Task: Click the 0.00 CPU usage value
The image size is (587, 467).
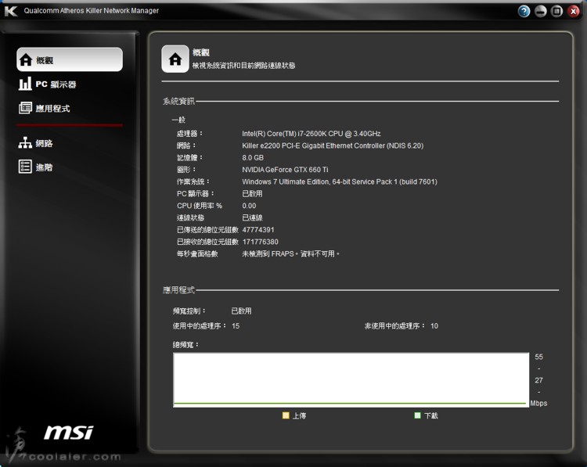Action: coord(249,206)
